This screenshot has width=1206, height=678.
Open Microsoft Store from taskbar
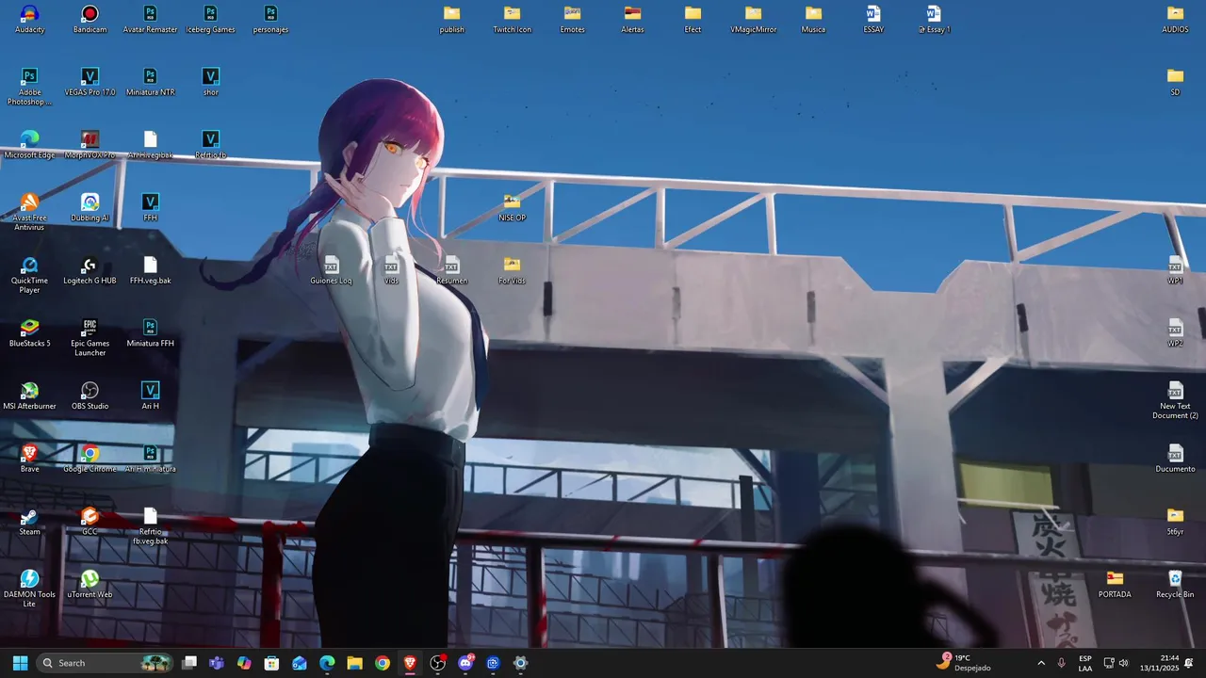tap(271, 663)
